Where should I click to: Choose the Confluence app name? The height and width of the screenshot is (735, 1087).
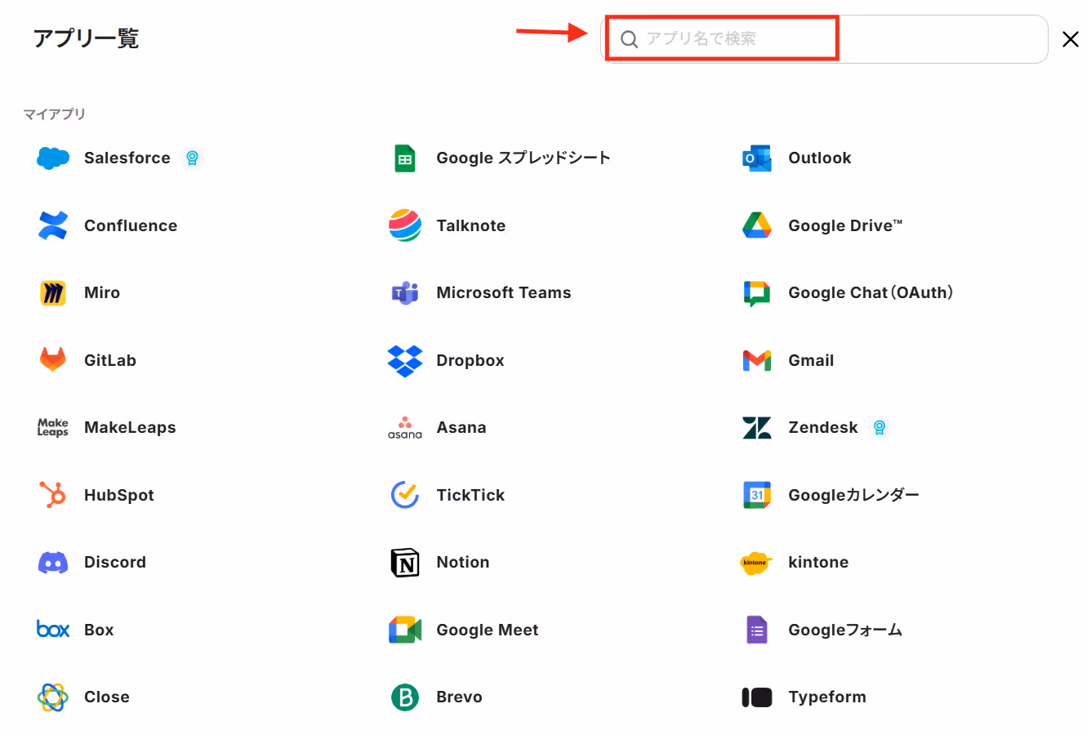pyautogui.click(x=131, y=225)
